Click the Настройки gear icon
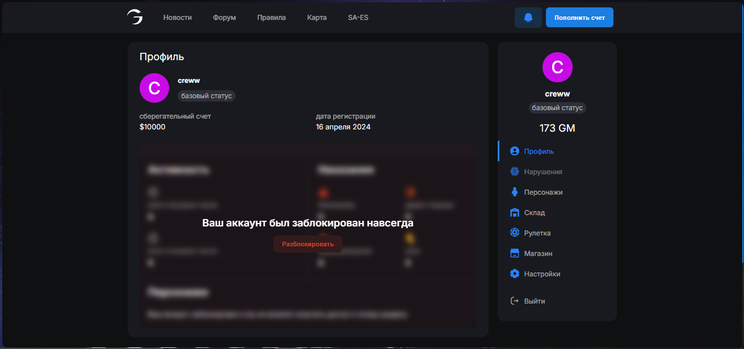744x349 pixels. (x=515, y=274)
